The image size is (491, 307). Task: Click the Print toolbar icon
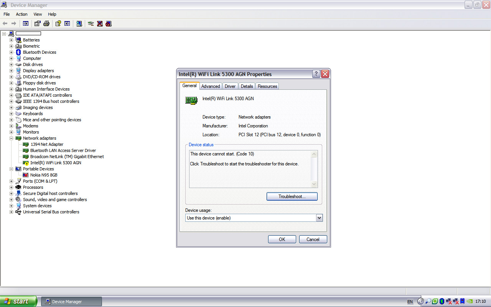pyautogui.click(x=46, y=24)
